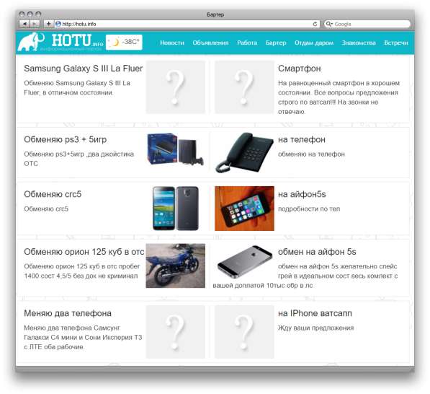Viewport: 430px width, 394px height.
Task: Click the blue motorcycle thumbnail
Action: click(x=176, y=266)
